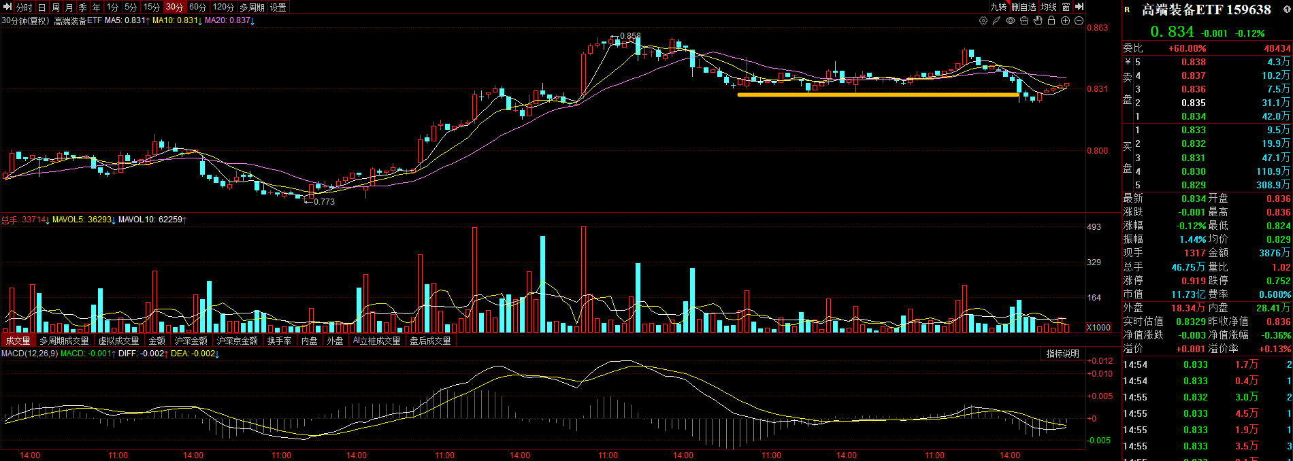Click the 30分钟(复权) chart label

[26, 20]
